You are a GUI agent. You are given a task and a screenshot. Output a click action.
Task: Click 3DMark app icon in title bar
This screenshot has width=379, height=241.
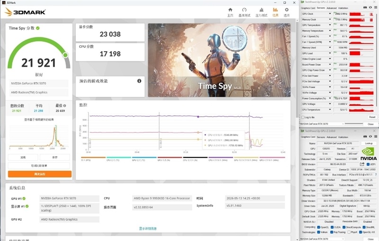tap(4, 3)
